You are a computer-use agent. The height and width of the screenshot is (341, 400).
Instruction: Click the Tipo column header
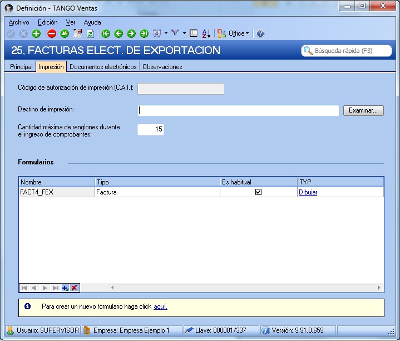point(157,182)
